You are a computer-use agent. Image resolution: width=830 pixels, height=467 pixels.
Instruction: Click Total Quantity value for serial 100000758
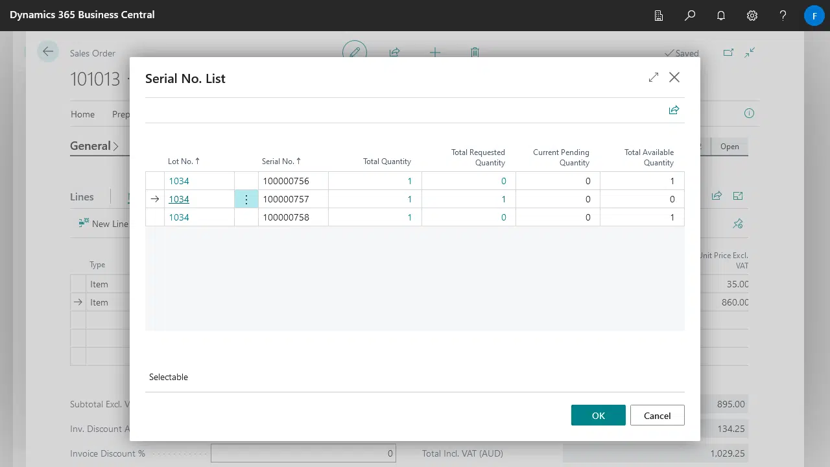pos(409,217)
